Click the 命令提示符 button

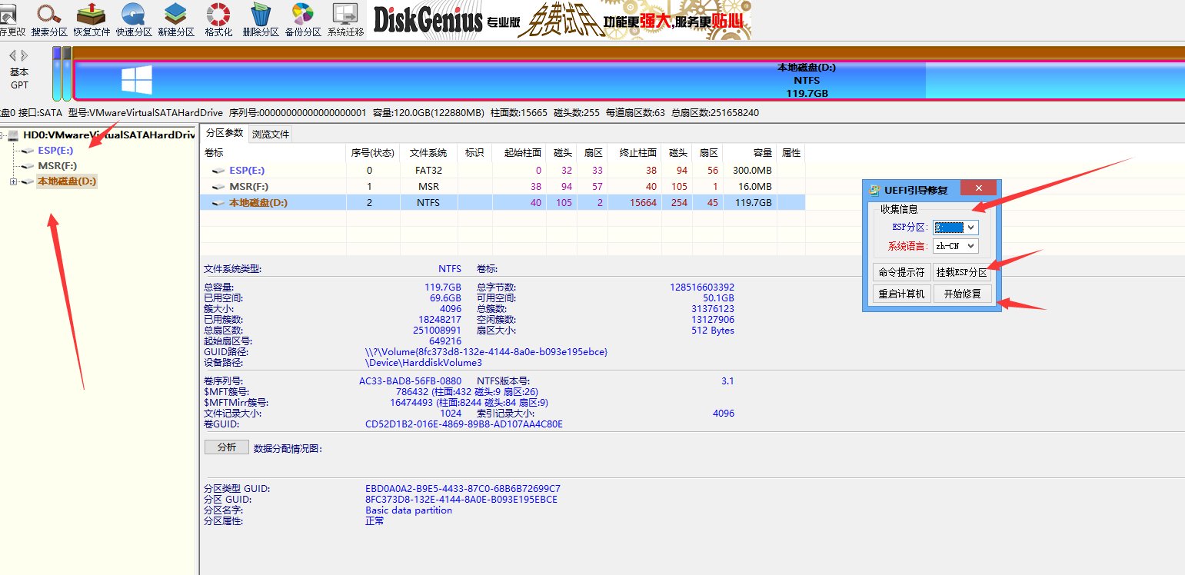(x=901, y=272)
